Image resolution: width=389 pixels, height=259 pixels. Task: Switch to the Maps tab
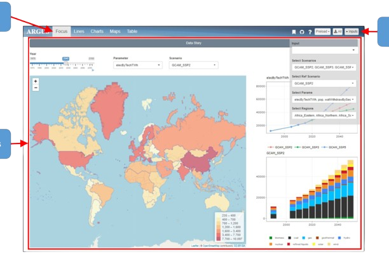pos(115,31)
